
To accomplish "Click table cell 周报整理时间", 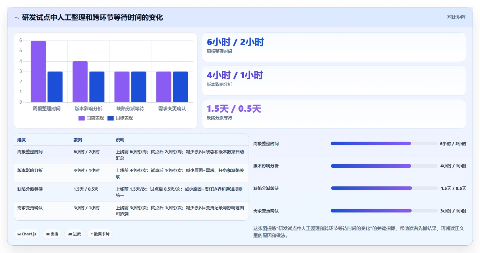I will 30,152.
